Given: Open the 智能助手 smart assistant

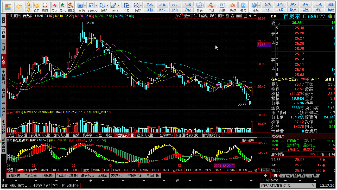Looking at the screenshot, I should pyautogui.click(x=73, y=186).
